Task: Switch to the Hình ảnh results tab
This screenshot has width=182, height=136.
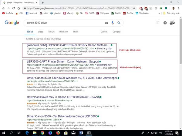Action: pos(64,32)
